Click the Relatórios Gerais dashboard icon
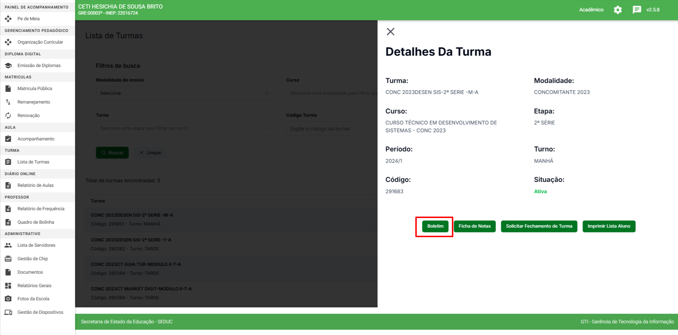This screenshot has height=335, width=678. click(x=8, y=286)
